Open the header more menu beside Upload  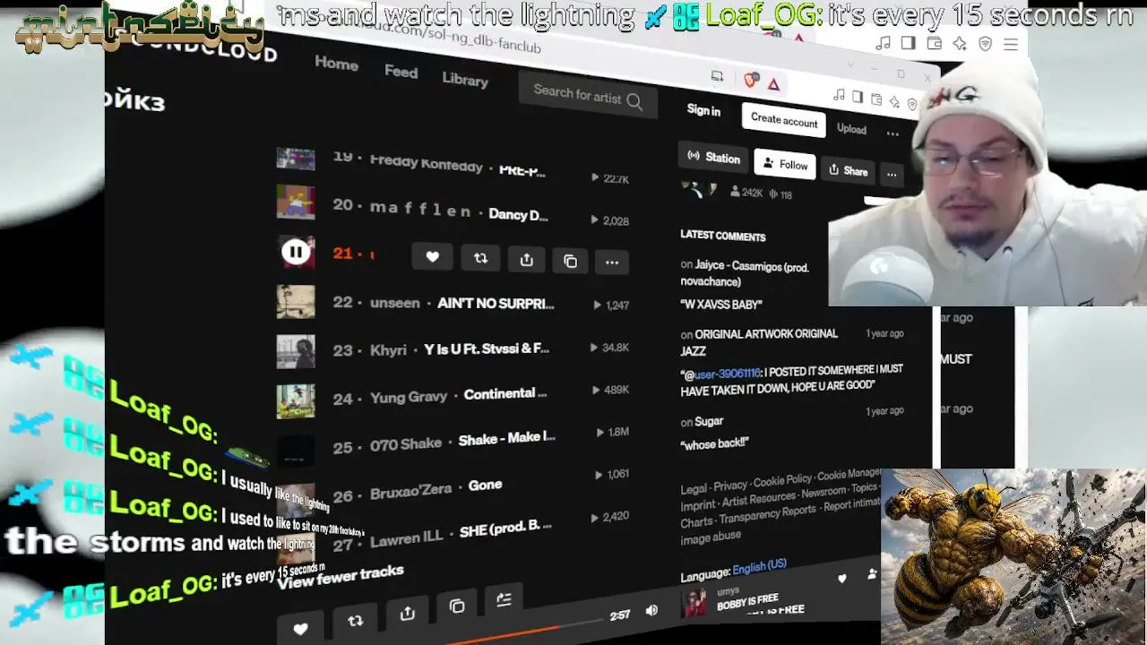[893, 134]
